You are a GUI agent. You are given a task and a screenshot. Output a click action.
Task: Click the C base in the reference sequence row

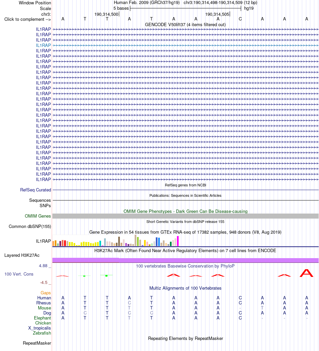[240, 19]
